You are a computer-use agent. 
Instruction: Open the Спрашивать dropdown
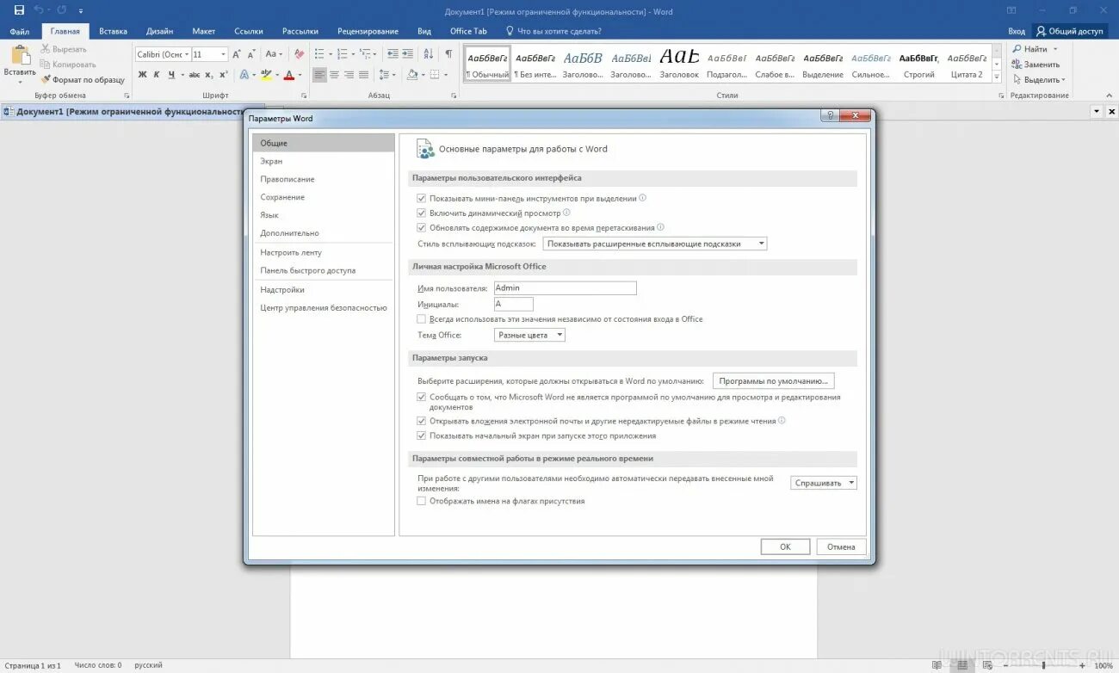[824, 483]
